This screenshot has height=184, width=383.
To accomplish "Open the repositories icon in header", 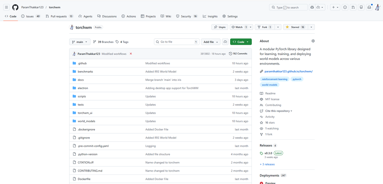I will point(361,7).
